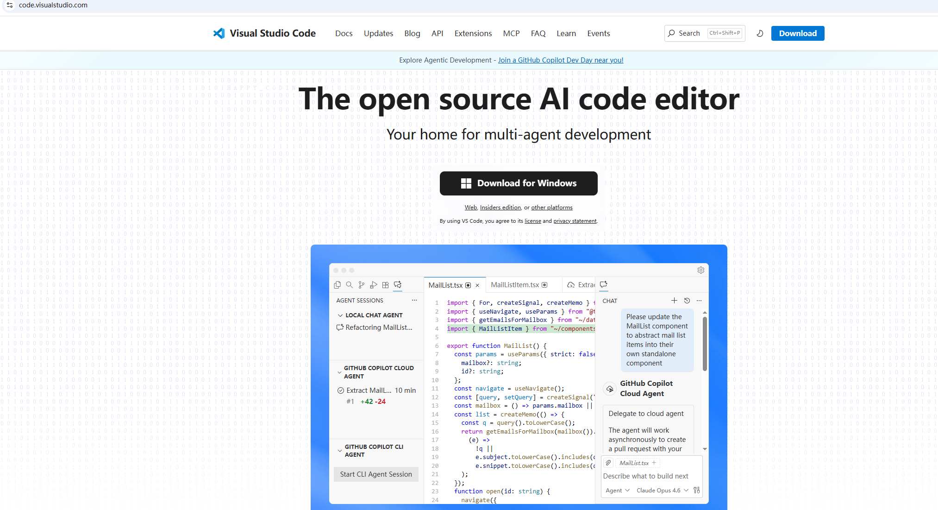
Task: Follow the Join a GitHub Copilot Dev Day link
Action: [x=561, y=60]
